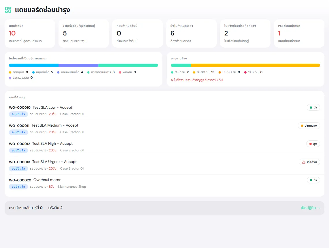Click the อนุมัติแล้ว status tag under WO-000013
This screenshot has height=248, width=329.
[18, 169]
